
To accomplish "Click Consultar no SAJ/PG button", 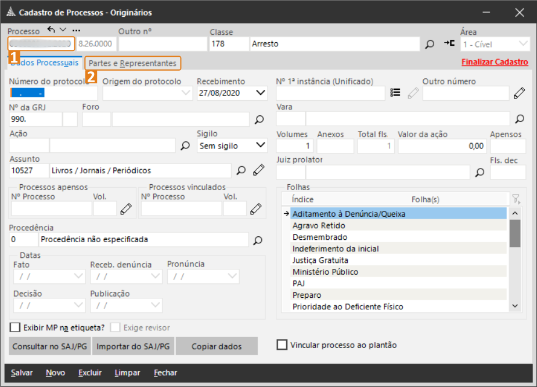I will tap(50, 346).
